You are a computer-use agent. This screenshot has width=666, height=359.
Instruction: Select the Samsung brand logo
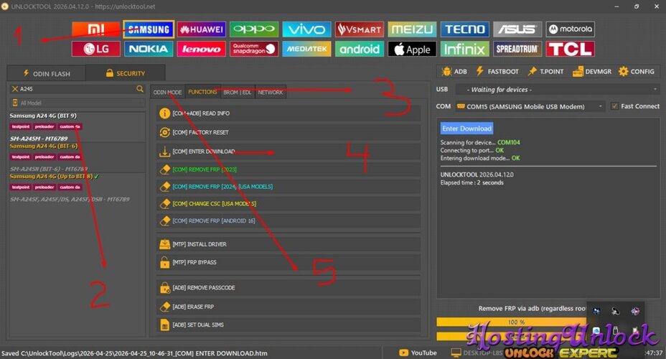click(149, 29)
